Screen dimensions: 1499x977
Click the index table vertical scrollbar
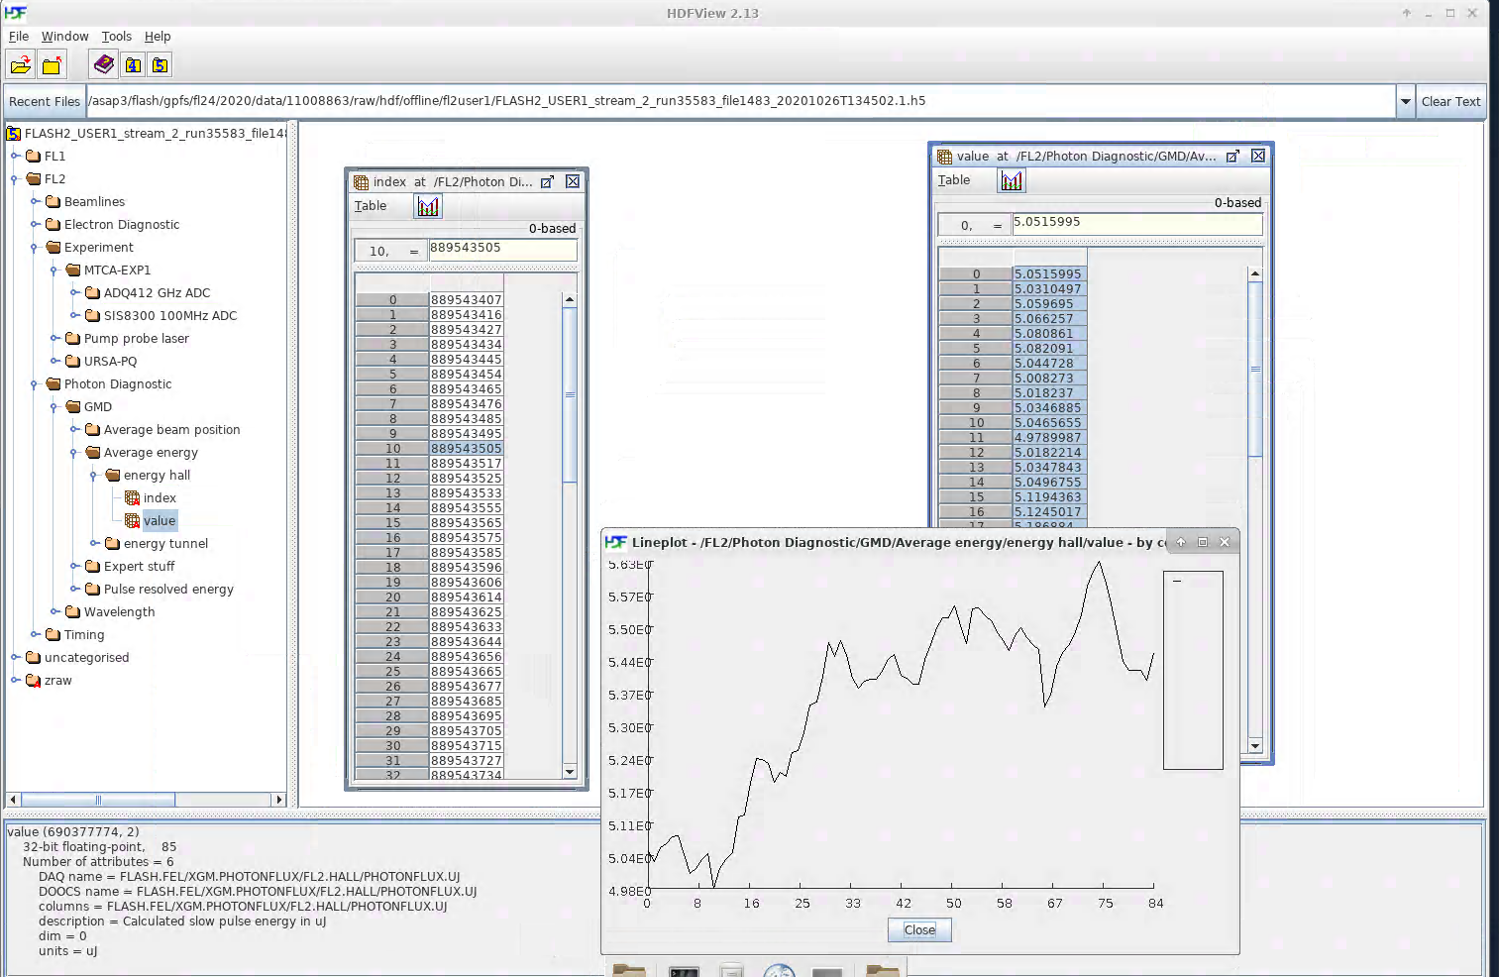point(570,535)
